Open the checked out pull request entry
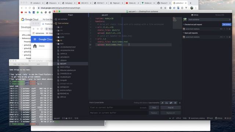The height and width of the screenshot is (132, 235). (x=207, y=29)
